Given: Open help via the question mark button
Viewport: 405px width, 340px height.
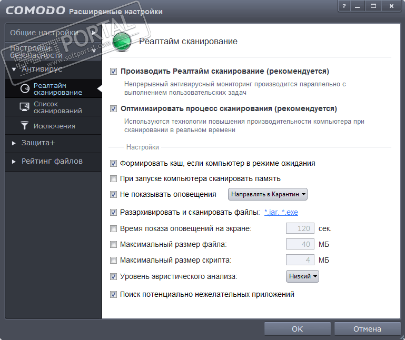Looking at the screenshot, I should point(344,6).
